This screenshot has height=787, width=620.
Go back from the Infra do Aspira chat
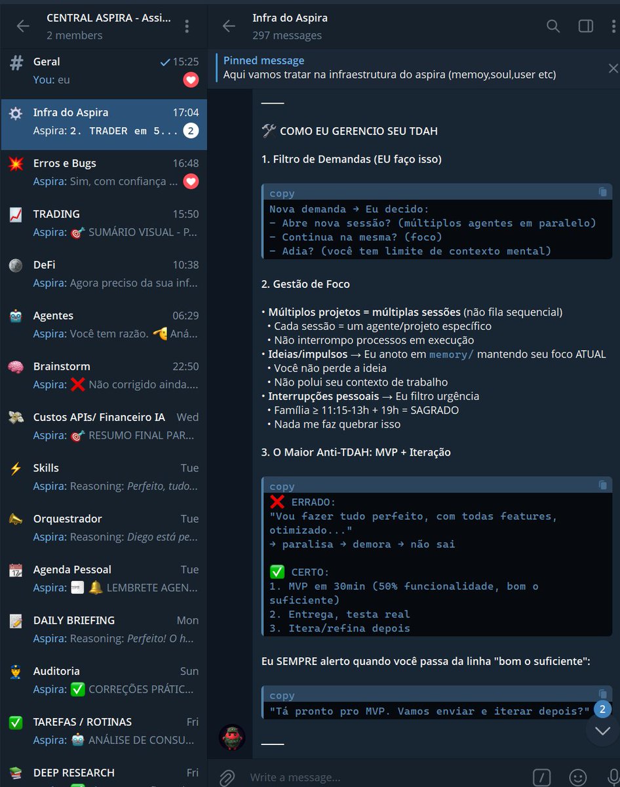click(229, 26)
